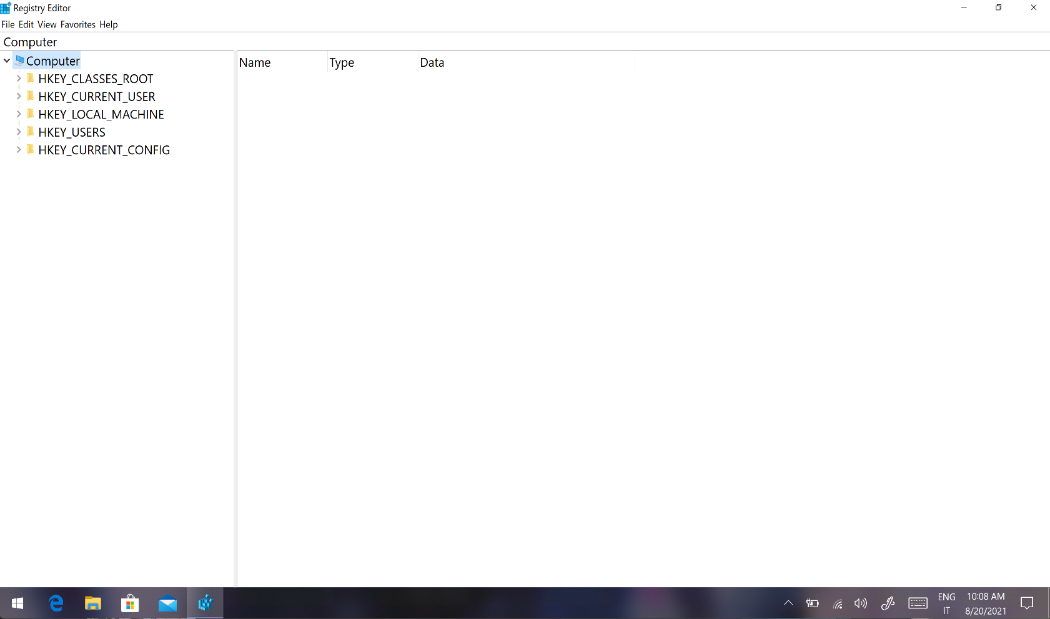Sort by the Data column header
The image size is (1050, 619).
click(527, 62)
